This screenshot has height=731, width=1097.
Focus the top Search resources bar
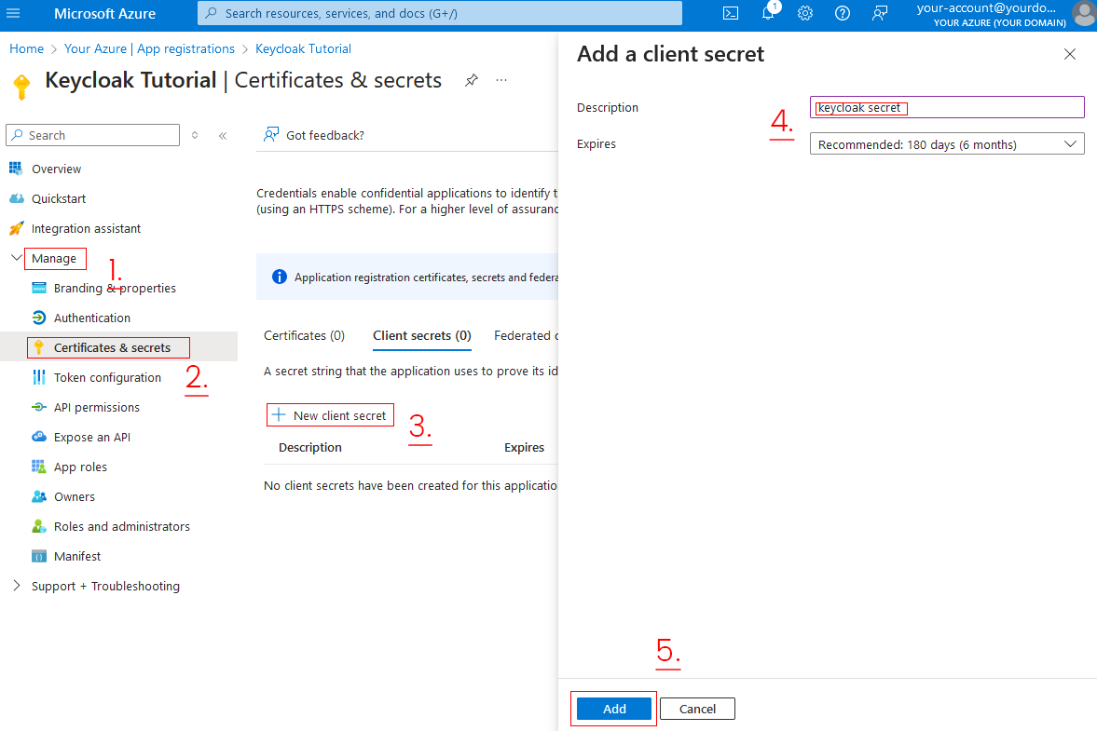tap(439, 13)
